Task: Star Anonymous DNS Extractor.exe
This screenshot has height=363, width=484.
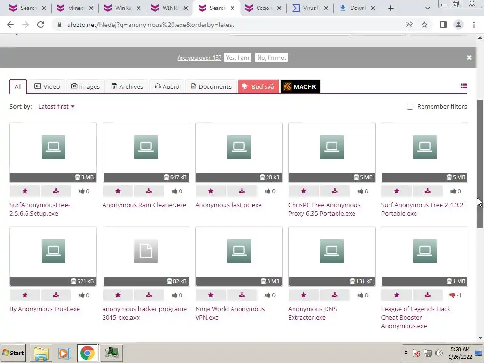Action: [304, 295]
